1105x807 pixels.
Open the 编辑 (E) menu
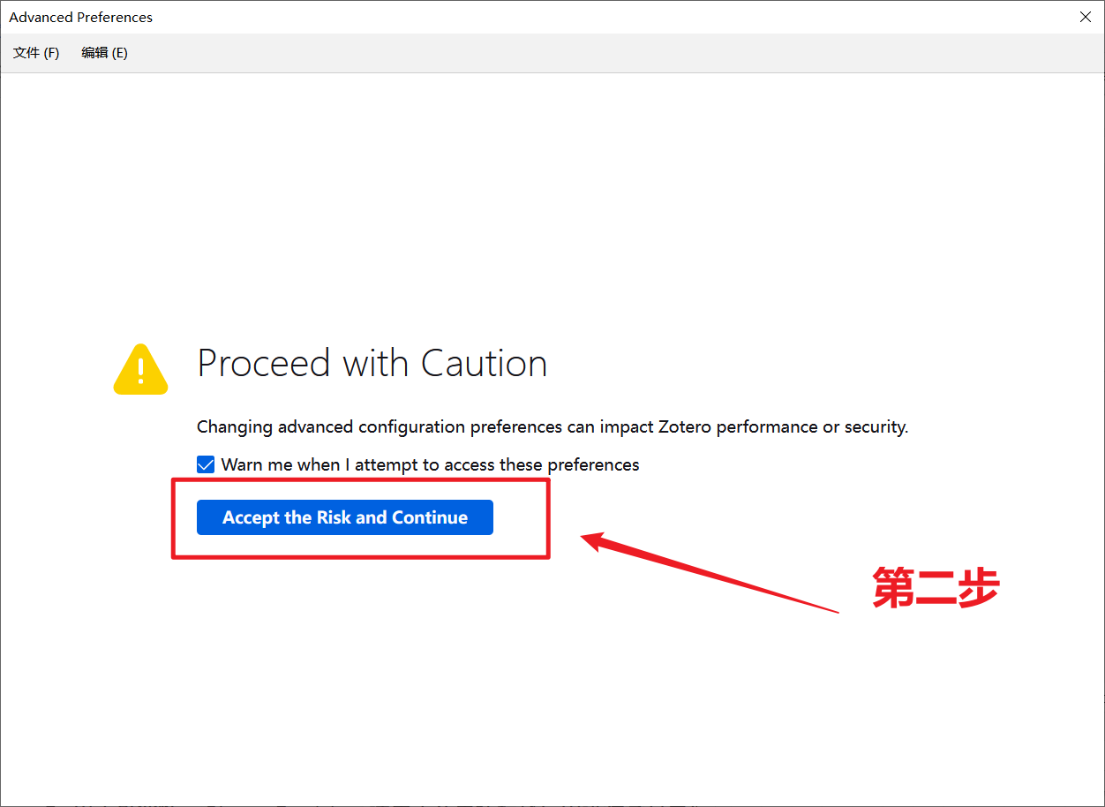[x=104, y=53]
